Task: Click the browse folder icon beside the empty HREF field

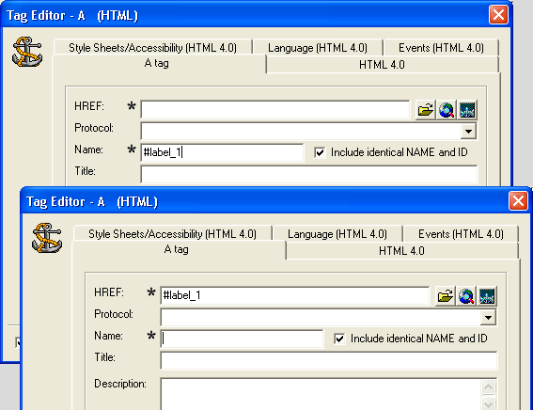Action: pos(425,110)
